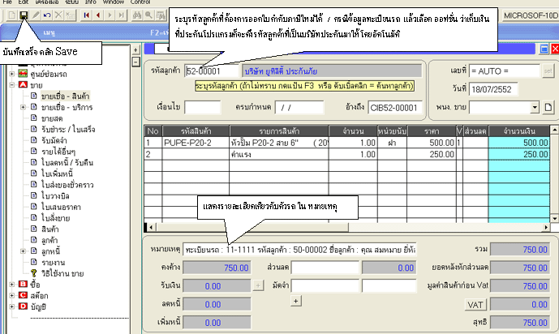The image size is (559, 334).
Task: Click the VAT button
Action: click(x=475, y=305)
